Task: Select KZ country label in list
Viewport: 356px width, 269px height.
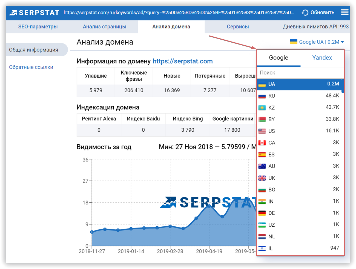Action: click(272, 108)
